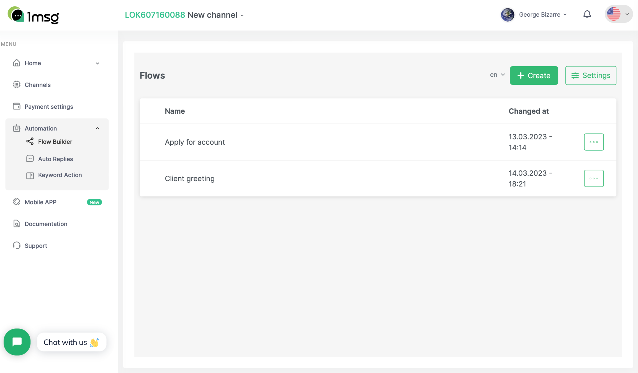Expand the Home menu chevron
638x373 pixels.
click(x=97, y=63)
